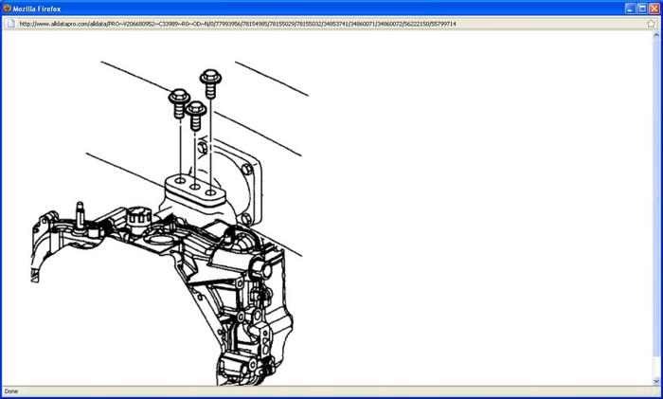
Task: Click the scrollbar down arrow
Action: [x=656, y=381]
